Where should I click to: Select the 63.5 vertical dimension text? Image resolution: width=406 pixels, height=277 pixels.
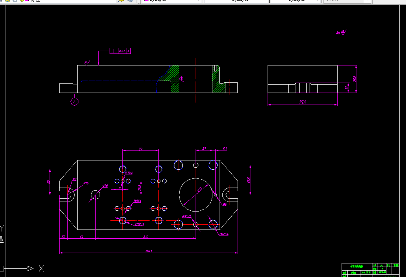[249, 180]
